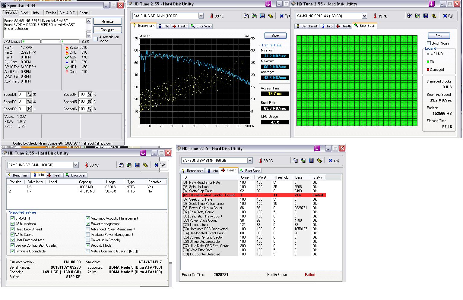The width and height of the screenshot is (463, 300).
Task: Click Start button in Error Scan window
Action: coord(439,36)
